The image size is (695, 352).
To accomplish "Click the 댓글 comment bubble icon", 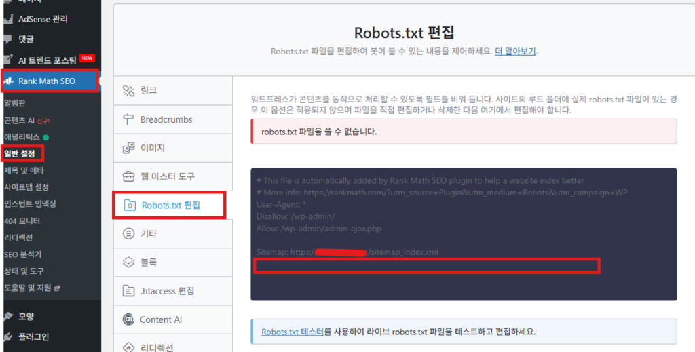I will 7,39.
